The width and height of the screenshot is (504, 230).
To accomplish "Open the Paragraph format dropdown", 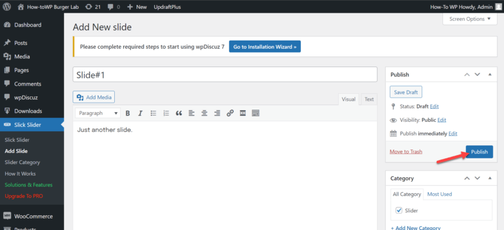I will (98, 113).
